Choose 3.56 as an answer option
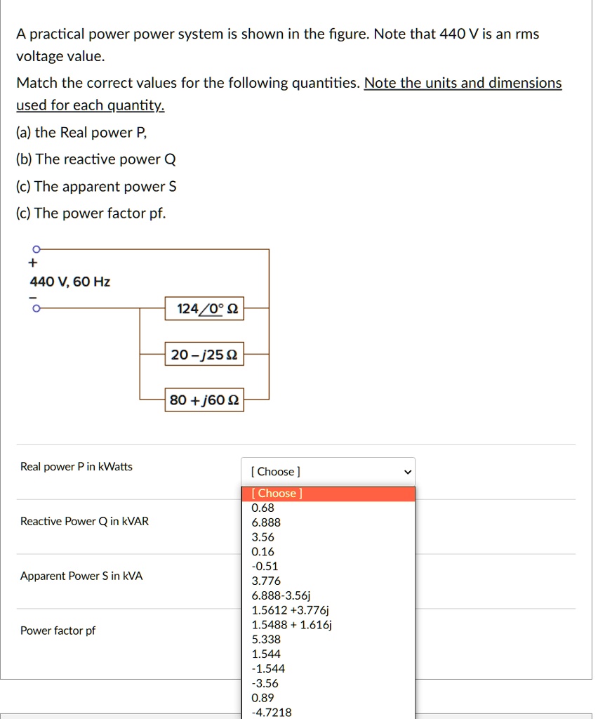Viewport: 598px width, 719px height. tap(261, 536)
